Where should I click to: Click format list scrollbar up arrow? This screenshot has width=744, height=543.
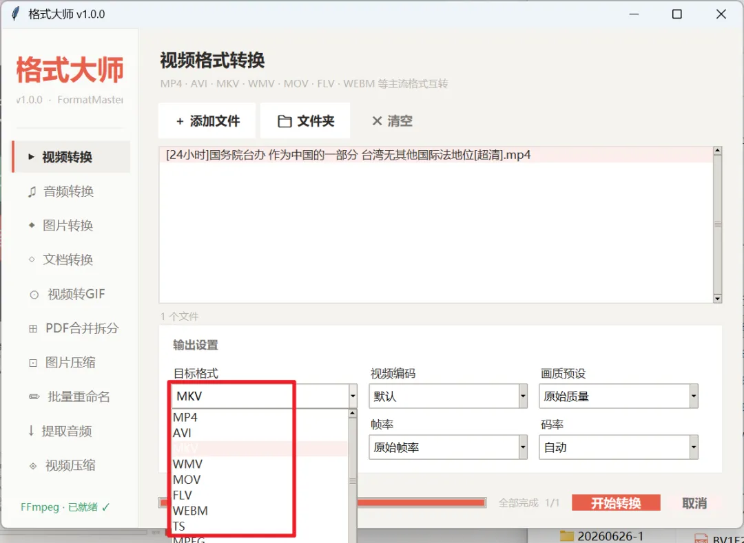(x=352, y=414)
